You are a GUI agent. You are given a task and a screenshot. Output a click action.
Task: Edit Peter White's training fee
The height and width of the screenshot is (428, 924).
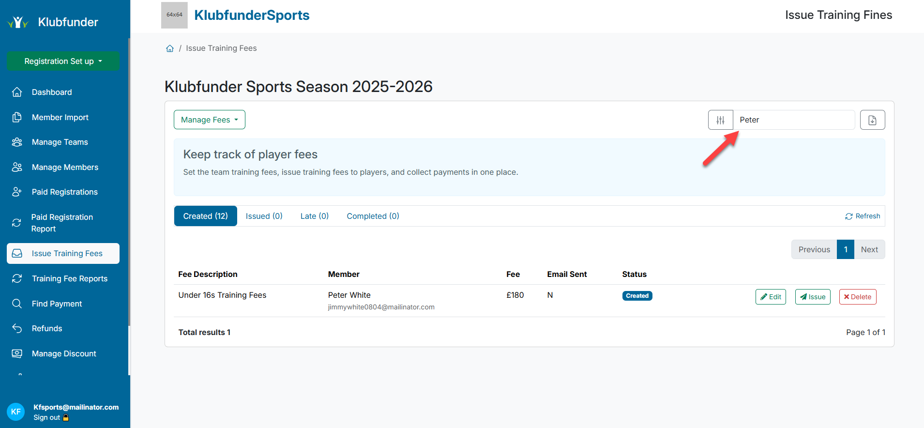click(x=771, y=297)
